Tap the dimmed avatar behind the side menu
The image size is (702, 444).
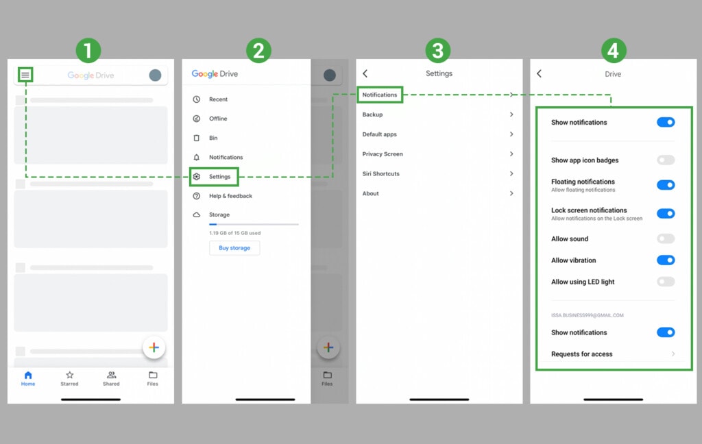click(330, 75)
